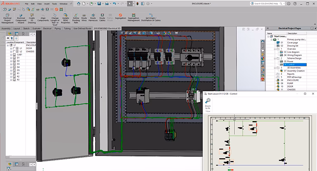Screen dimensions: 317x171
Task: Open the Insert menu
Action: tap(47, 4)
